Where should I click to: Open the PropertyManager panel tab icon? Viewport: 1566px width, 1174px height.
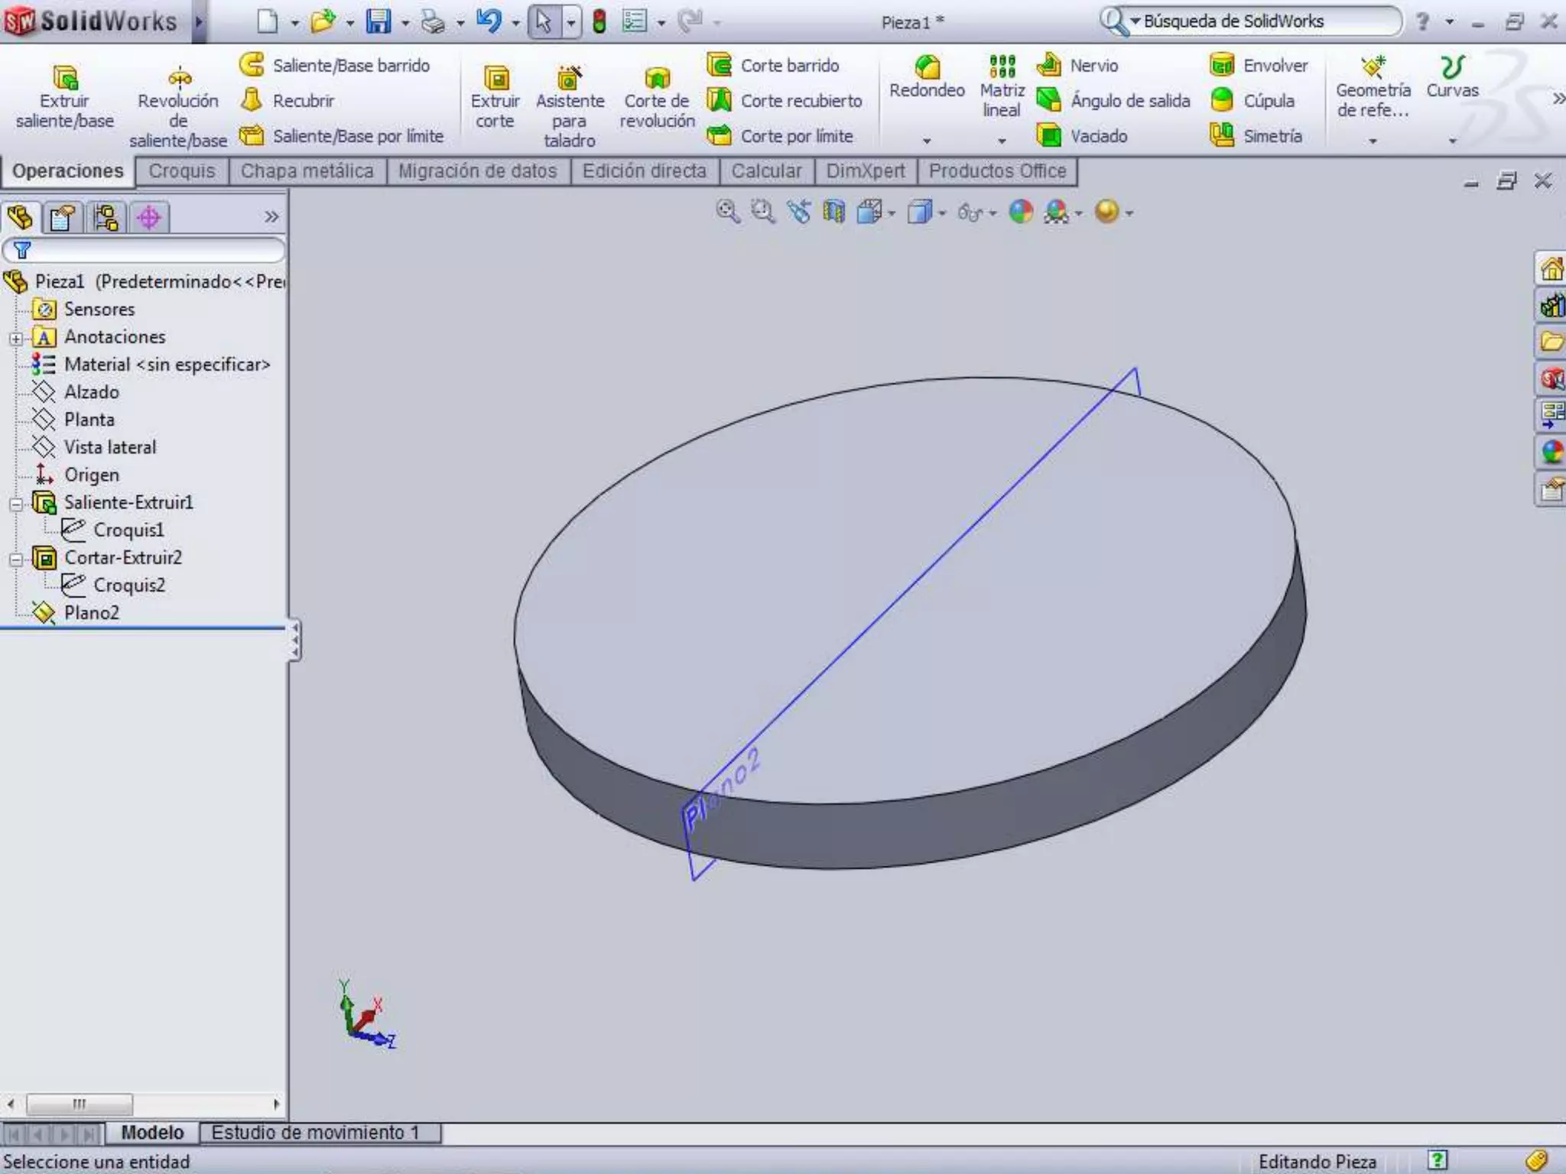click(x=62, y=218)
